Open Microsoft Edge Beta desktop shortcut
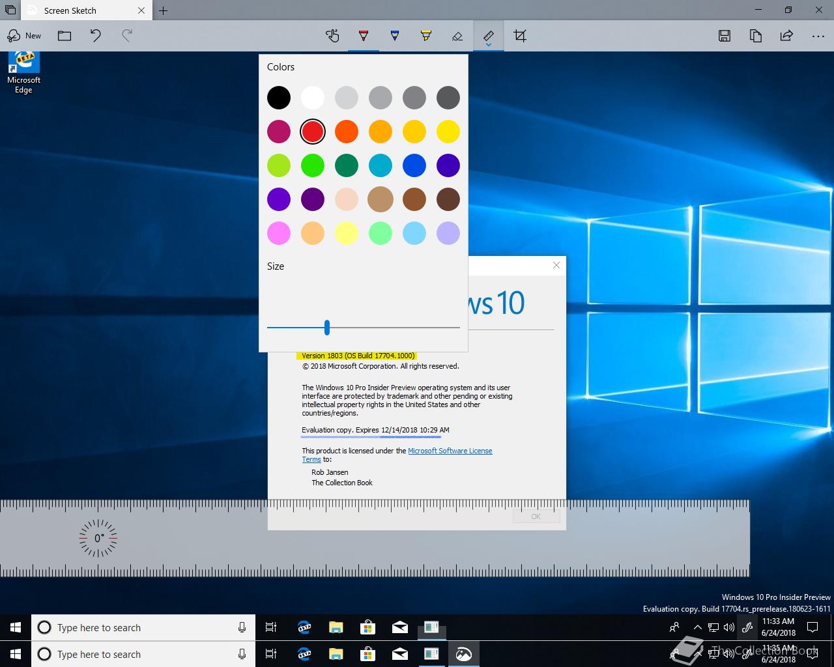The width and height of the screenshot is (834, 667). click(x=24, y=73)
